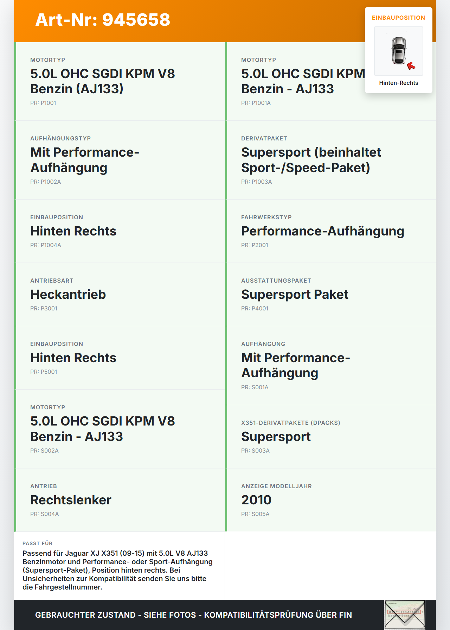
Task: Click the red arrow on car diagram
Action: pos(411,66)
